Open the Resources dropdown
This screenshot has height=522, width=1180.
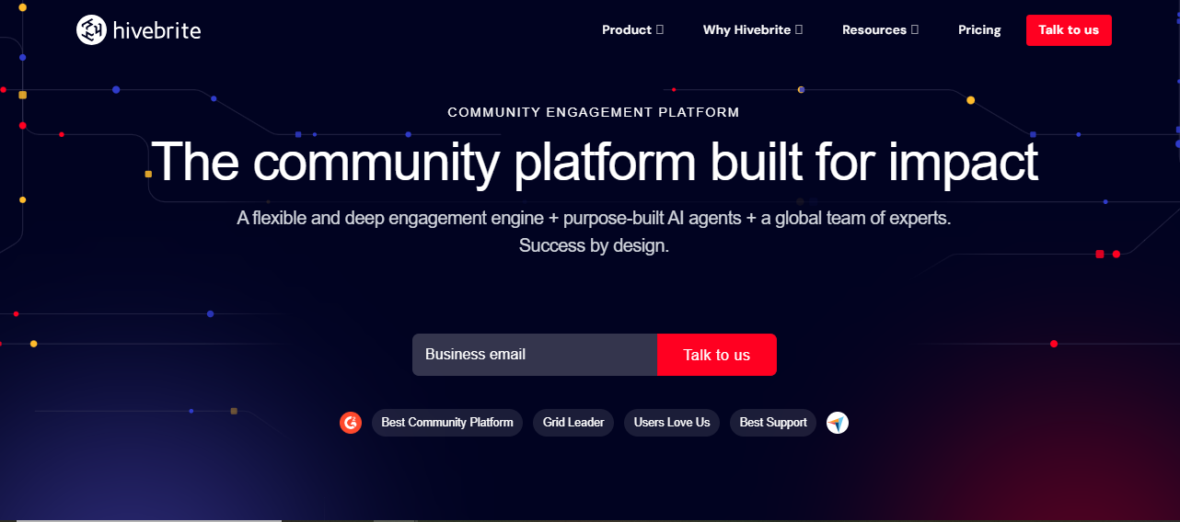pyautogui.click(x=880, y=30)
